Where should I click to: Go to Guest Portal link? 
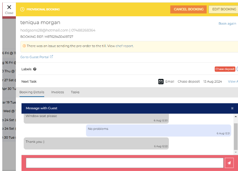point(35,57)
